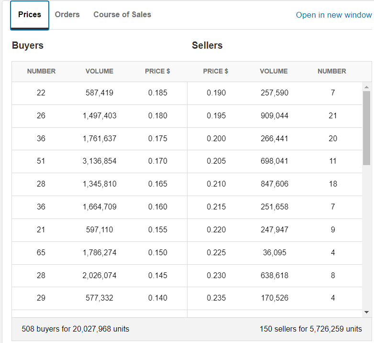Select seller volume 909,044
374x343 pixels.
point(275,115)
